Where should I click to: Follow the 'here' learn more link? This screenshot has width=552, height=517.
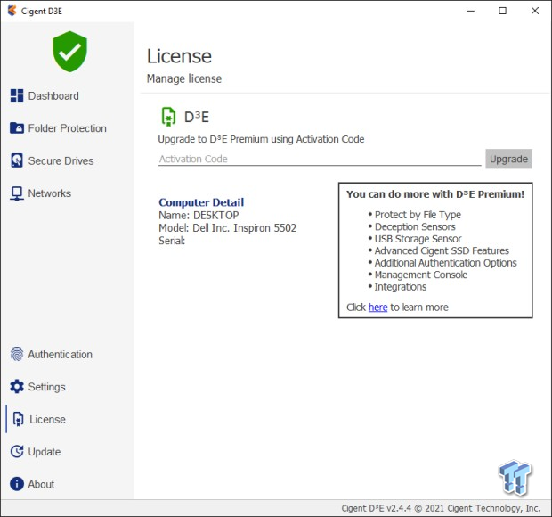coord(377,308)
